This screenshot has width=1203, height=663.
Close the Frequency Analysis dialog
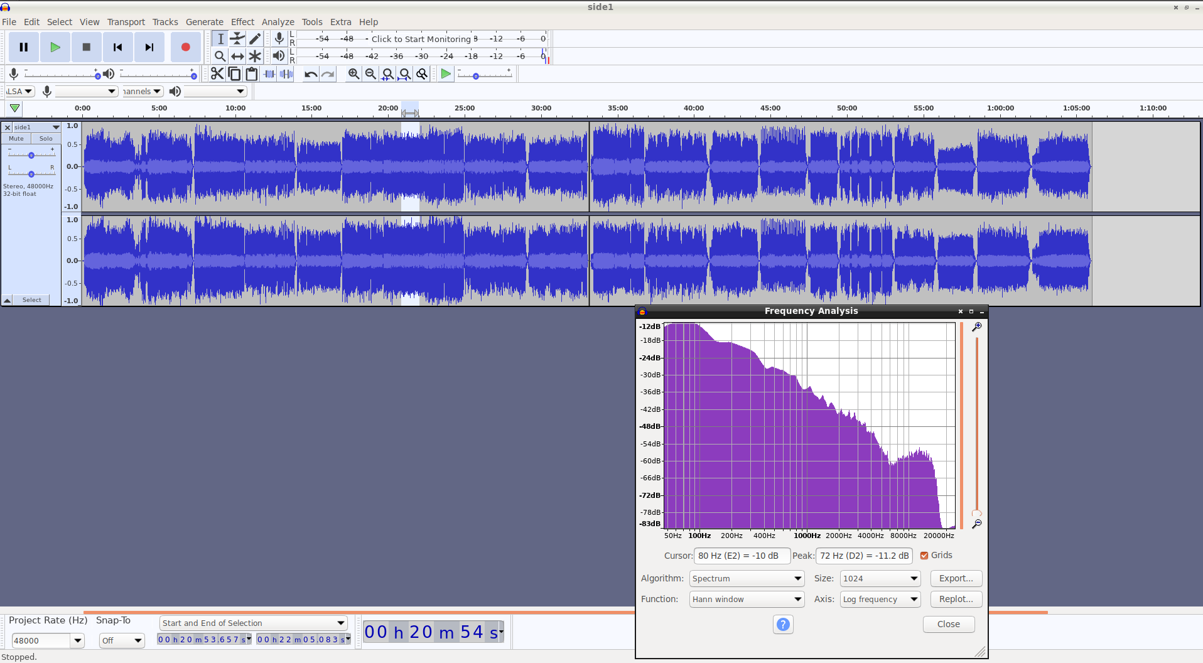coord(948,624)
